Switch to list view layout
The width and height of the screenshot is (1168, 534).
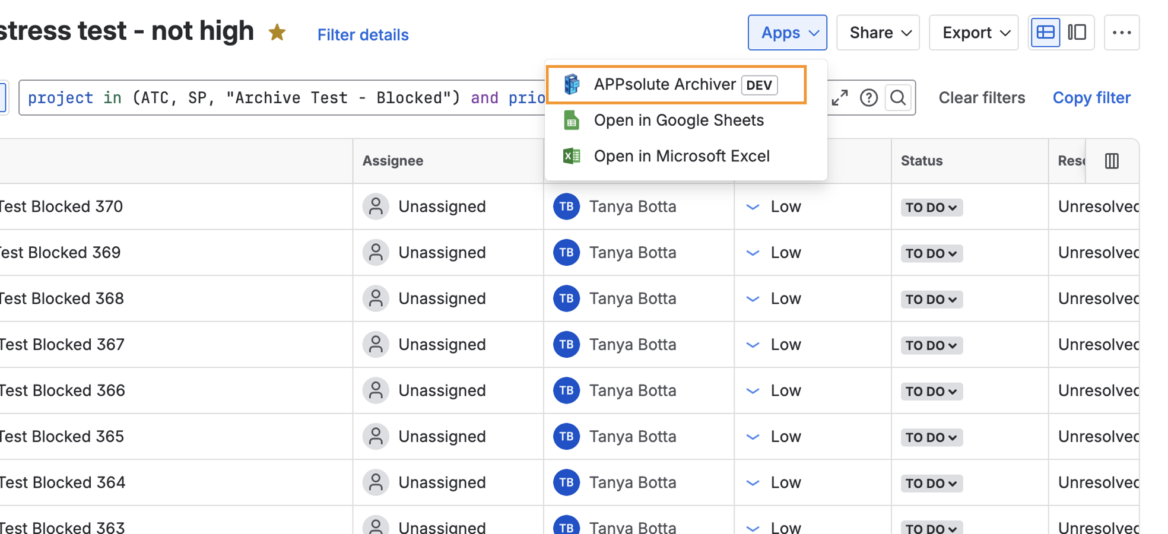tap(1045, 33)
